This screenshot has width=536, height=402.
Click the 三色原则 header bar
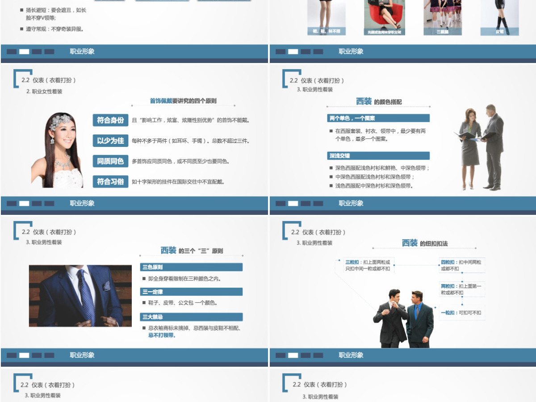(x=192, y=267)
